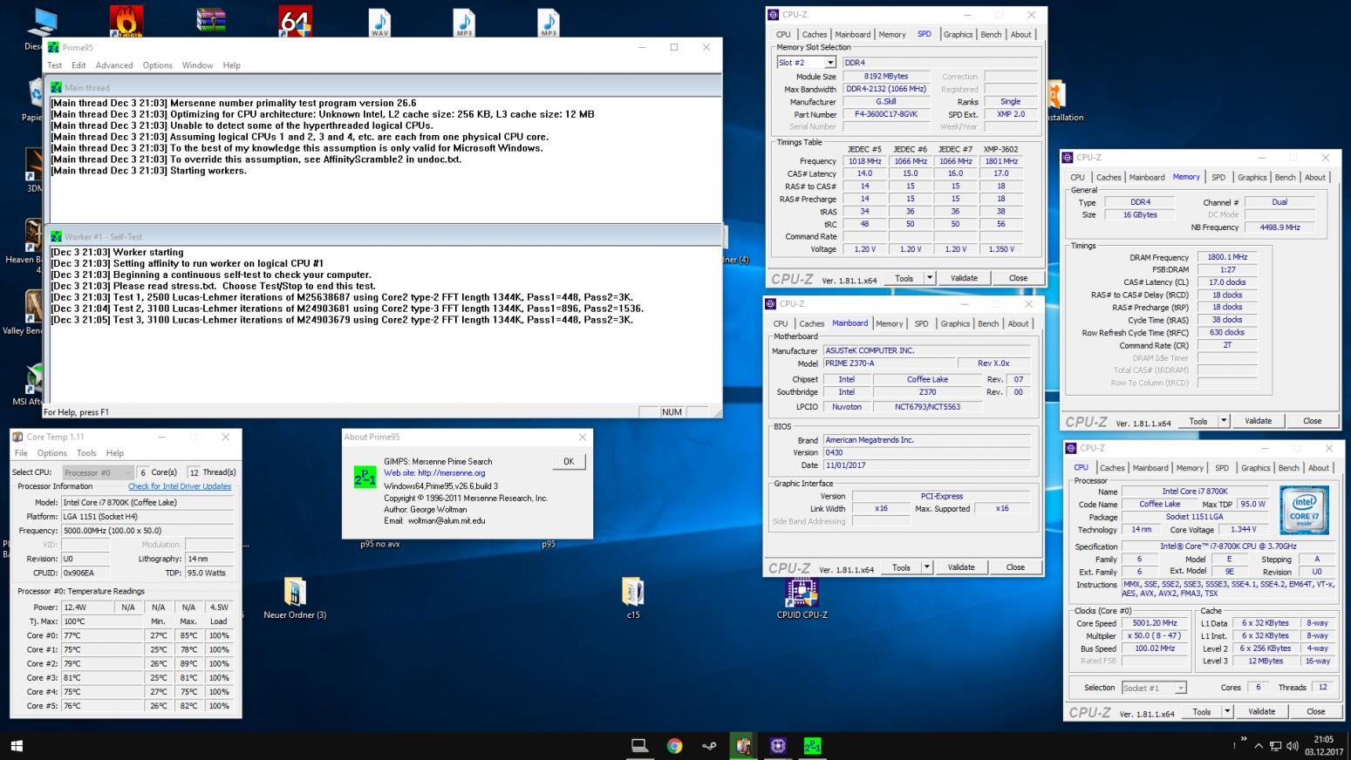Open the File menu in Core Temp

21,453
